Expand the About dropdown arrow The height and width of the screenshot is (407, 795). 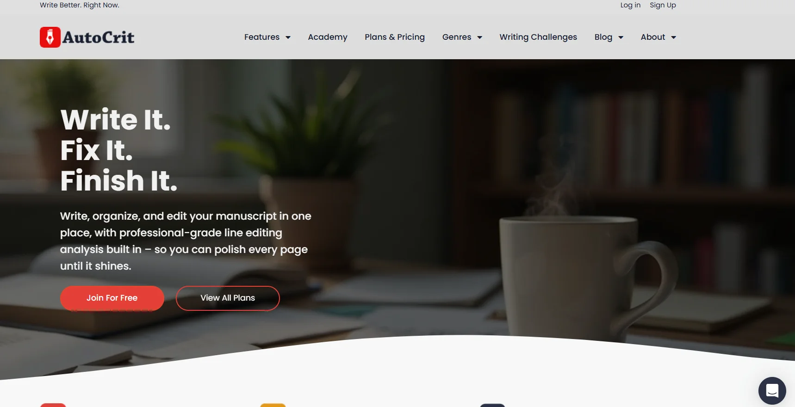(x=673, y=37)
